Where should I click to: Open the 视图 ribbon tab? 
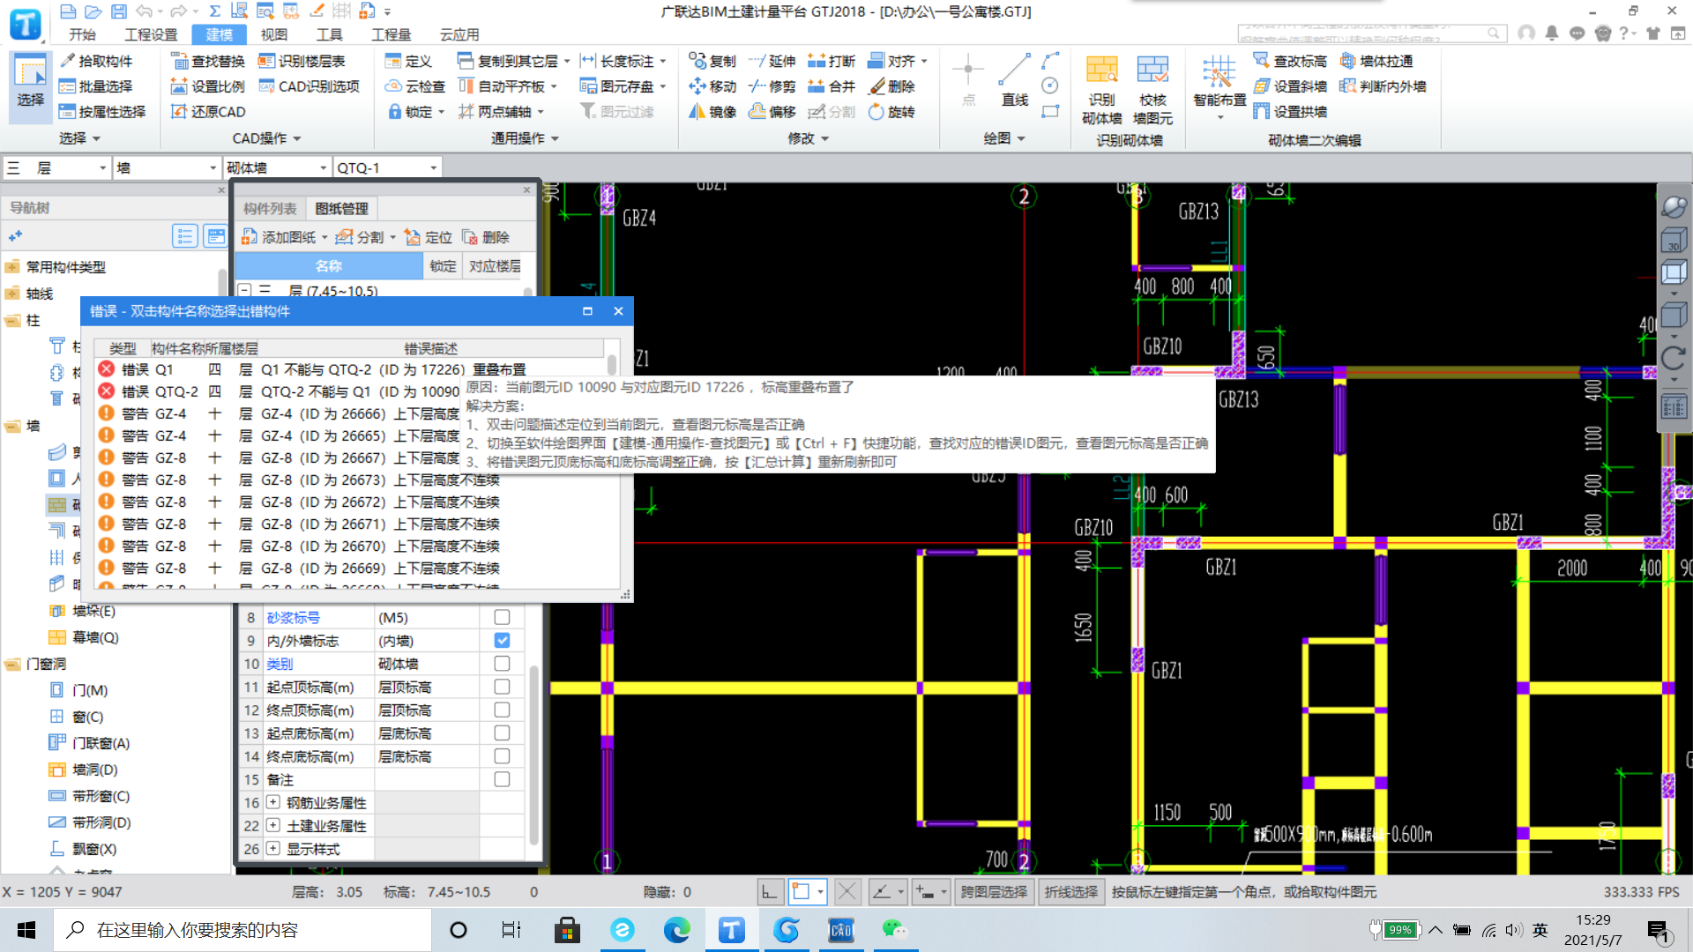click(x=273, y=34)
